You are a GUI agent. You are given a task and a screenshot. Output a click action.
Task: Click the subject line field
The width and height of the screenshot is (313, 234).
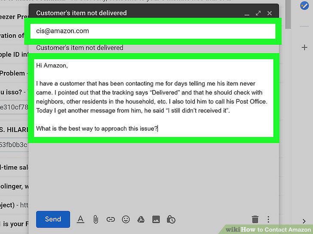click(x=153, y=48)
